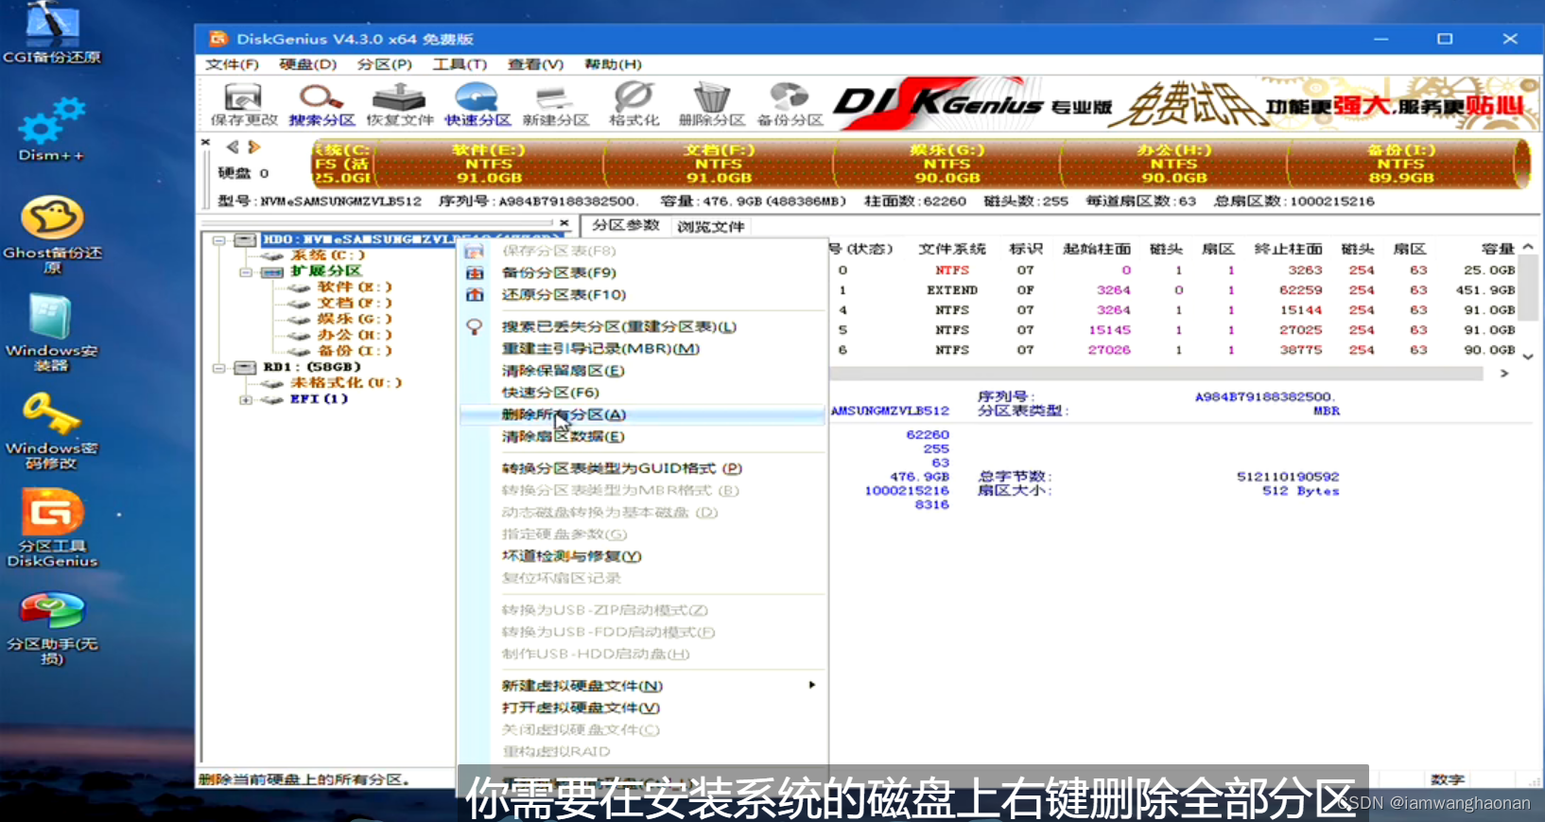
Task: Select 备份(I:) partition bar
Action: [x=1401, y=164]
